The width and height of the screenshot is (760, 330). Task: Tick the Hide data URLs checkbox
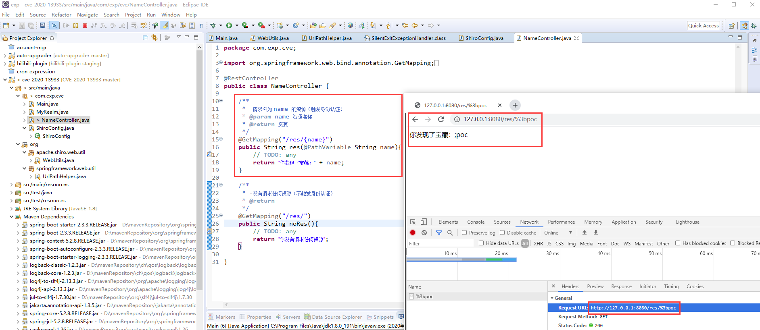481,243
